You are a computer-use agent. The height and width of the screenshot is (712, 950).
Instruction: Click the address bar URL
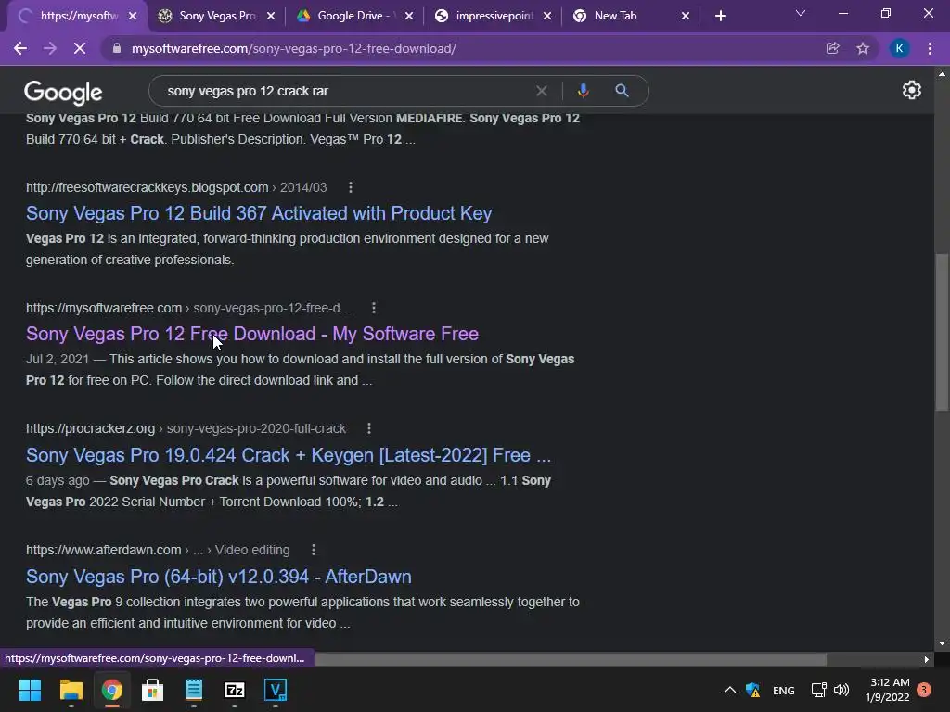[294, 48]
